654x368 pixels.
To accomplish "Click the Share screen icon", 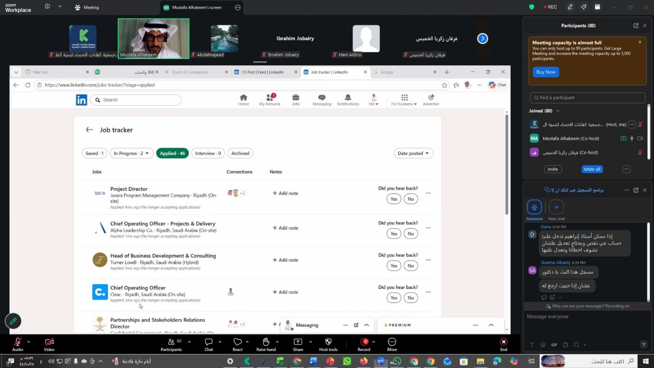I will [x=298, y=342].
